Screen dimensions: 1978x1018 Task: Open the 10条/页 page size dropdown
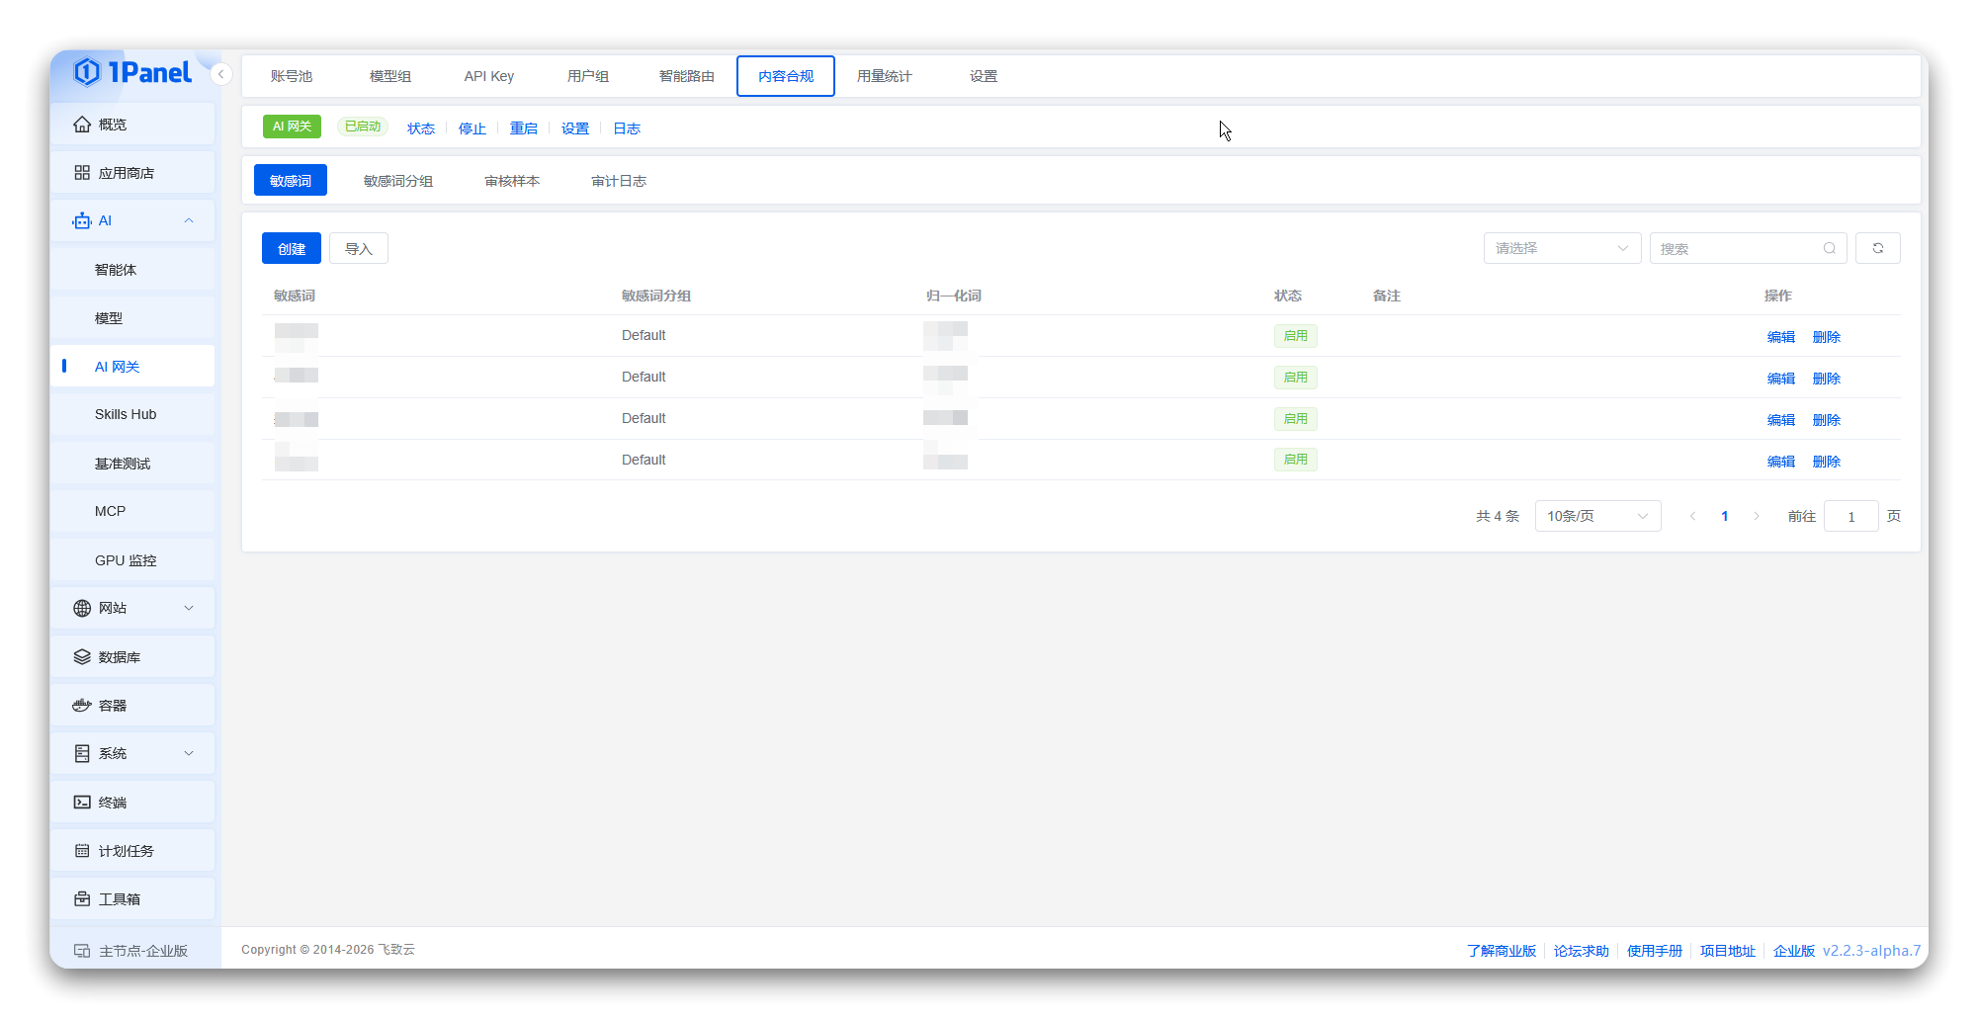pos(1597,516)
